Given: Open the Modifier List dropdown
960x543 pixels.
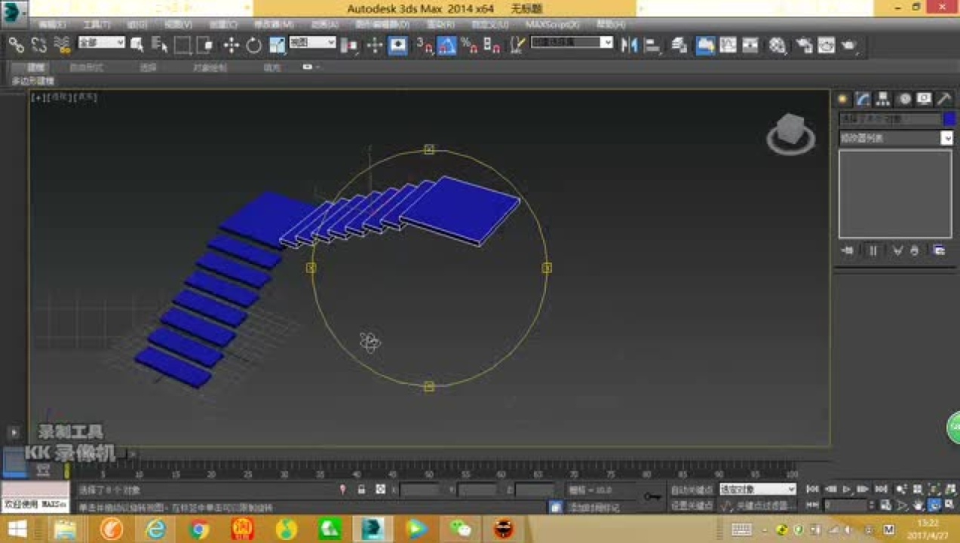Looking at the screenshot, I should (x=896, y=138).
